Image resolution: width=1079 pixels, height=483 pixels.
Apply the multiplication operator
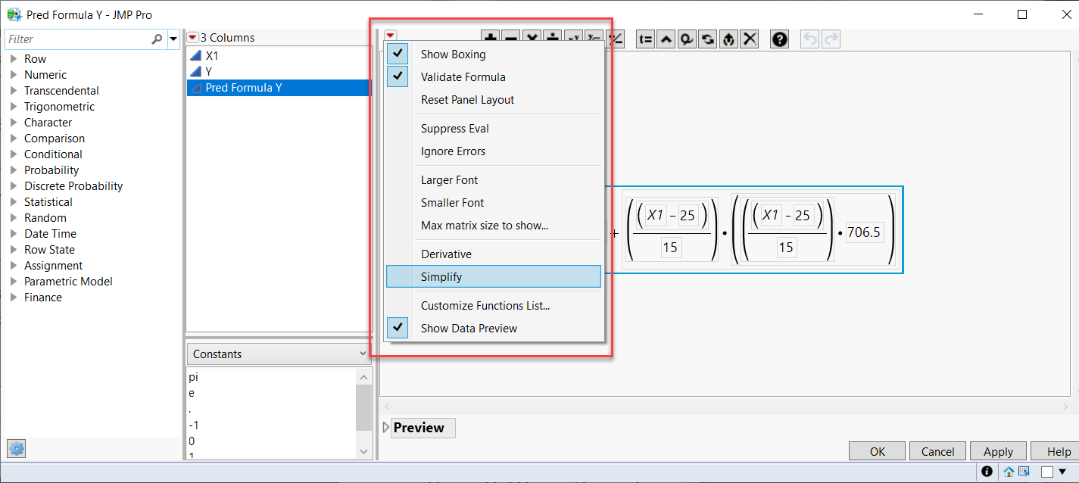coord(532,39)
